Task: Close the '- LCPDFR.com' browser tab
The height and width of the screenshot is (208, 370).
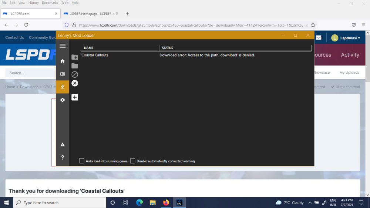Action: (56, 14)
